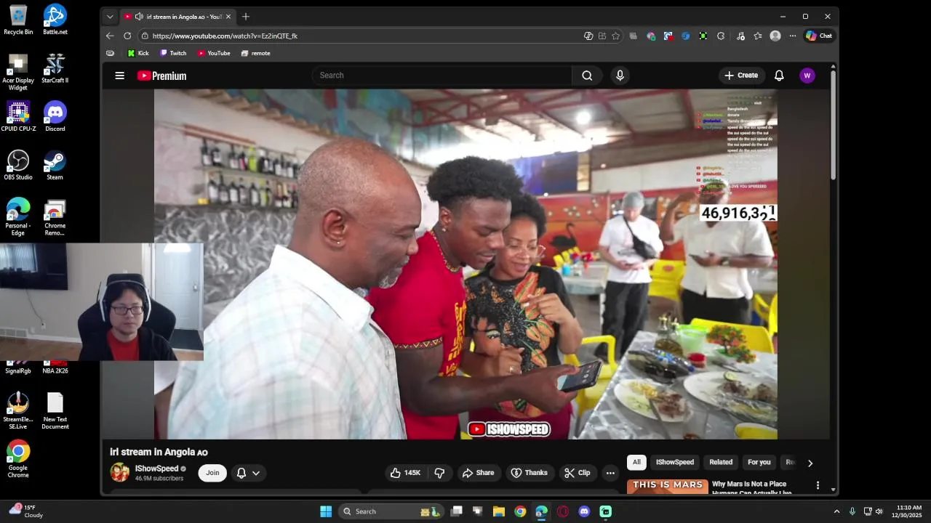Open the YouTube bookmark
This screenshot has height=523, width=931.
pyautogui.click(x=214, y=53)
